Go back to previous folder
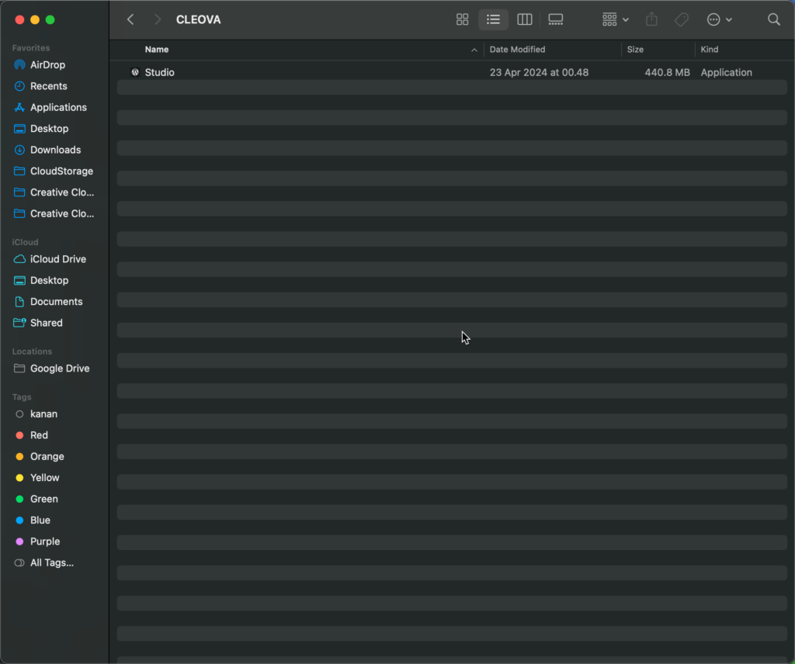 130,19
